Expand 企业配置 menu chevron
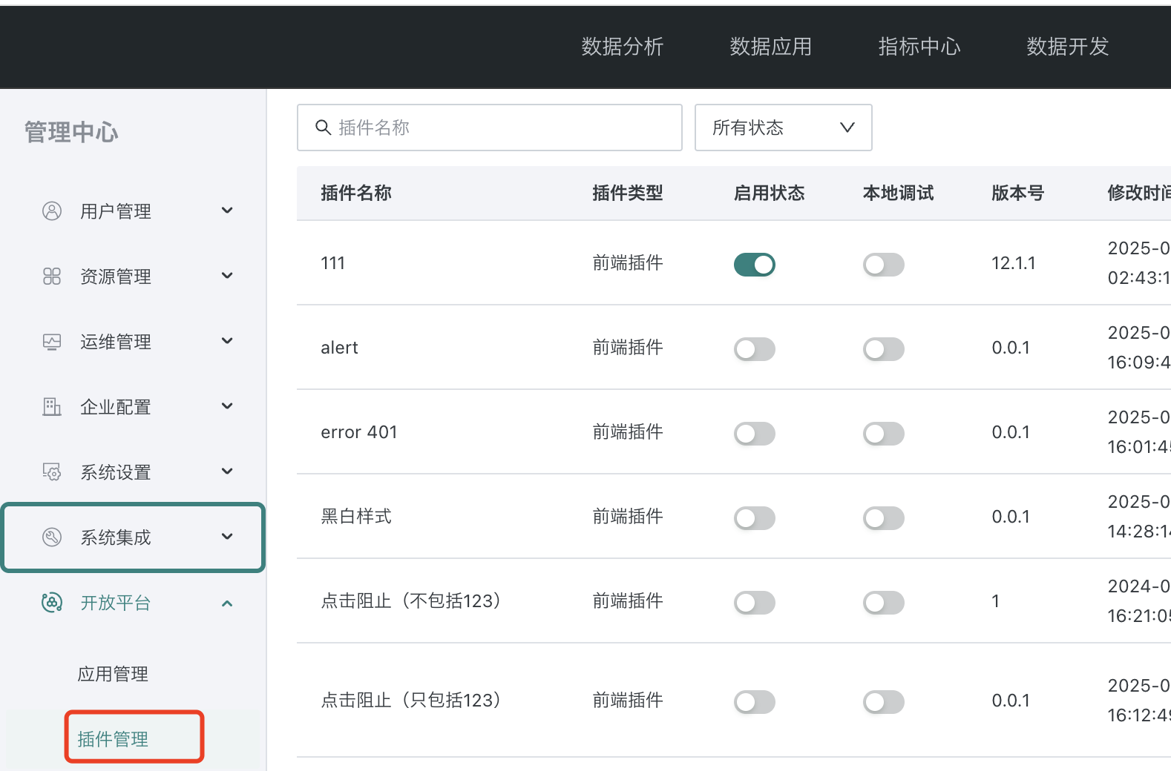Image resolution: width=1171 pixels, height=771 pixels. 227,406
